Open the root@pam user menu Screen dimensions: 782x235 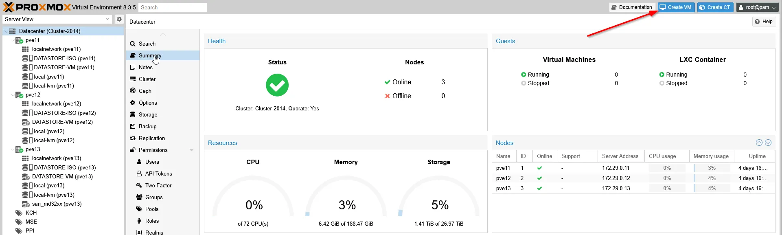[x=757, y=7]
